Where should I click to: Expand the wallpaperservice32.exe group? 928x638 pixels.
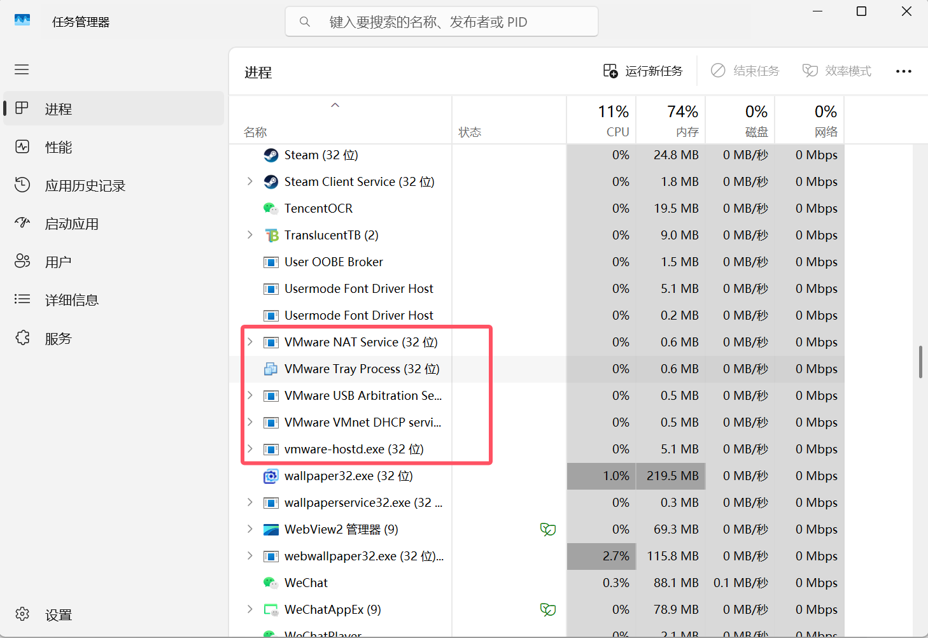(x=250, y=502)
